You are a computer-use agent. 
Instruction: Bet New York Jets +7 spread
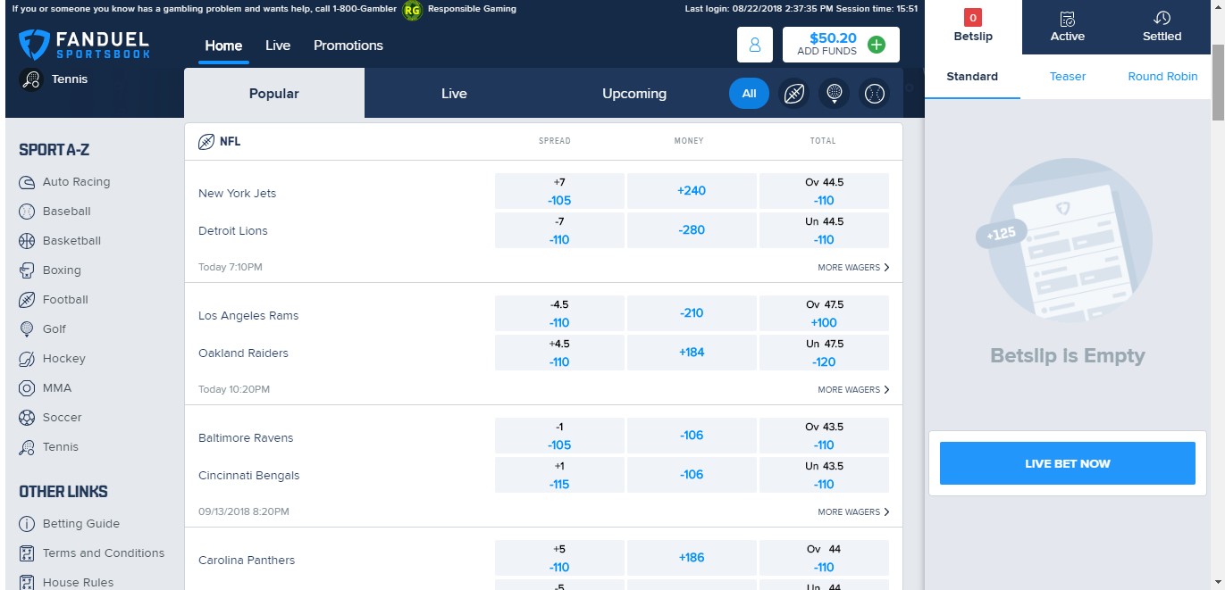[559, 191]
